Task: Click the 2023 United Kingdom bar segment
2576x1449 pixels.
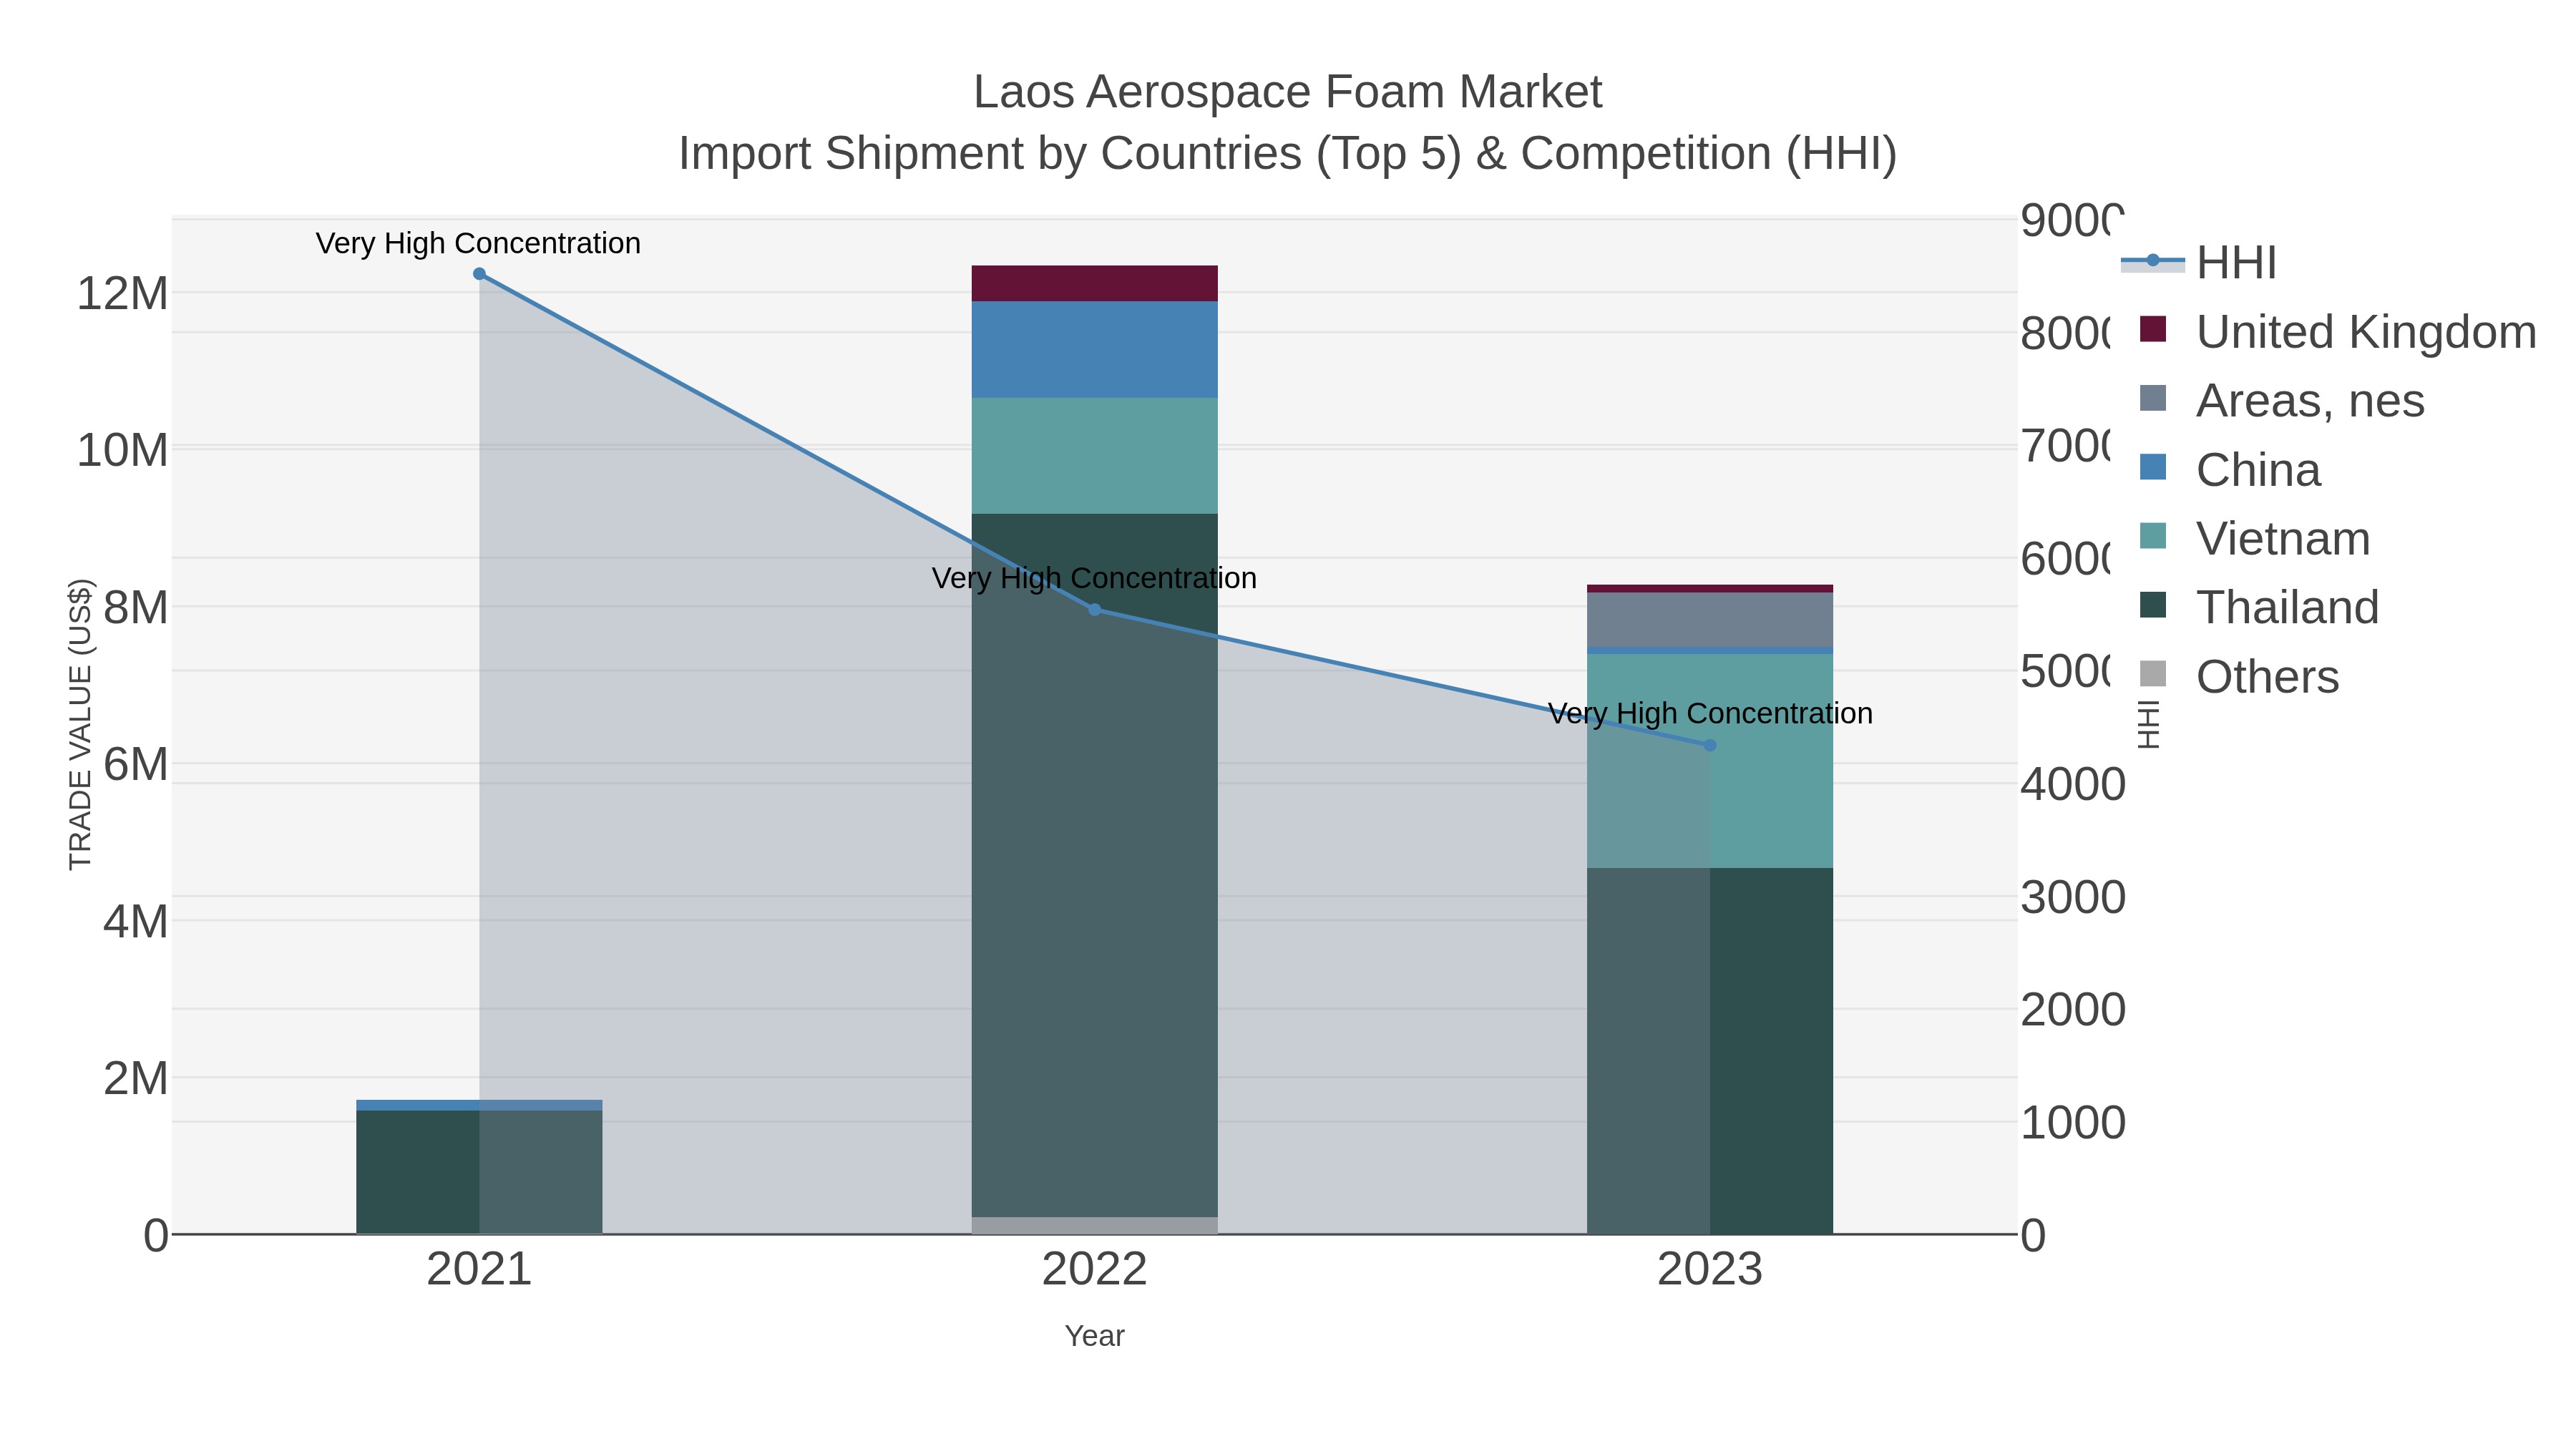Action: tap(1710, 589)
